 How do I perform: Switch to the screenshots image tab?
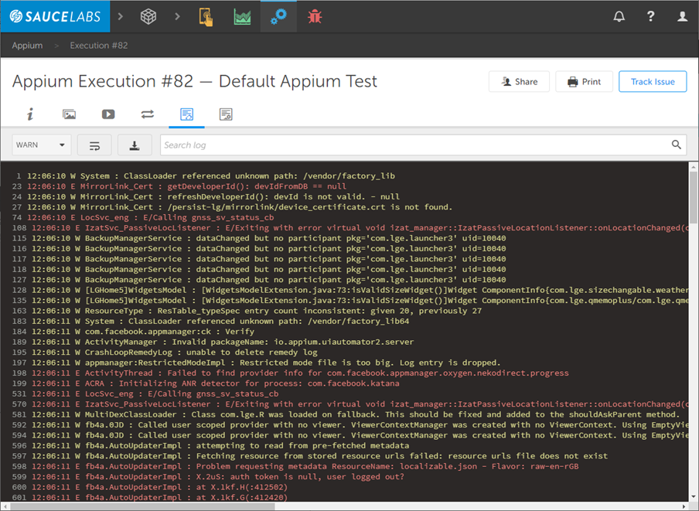click(69, 114)
